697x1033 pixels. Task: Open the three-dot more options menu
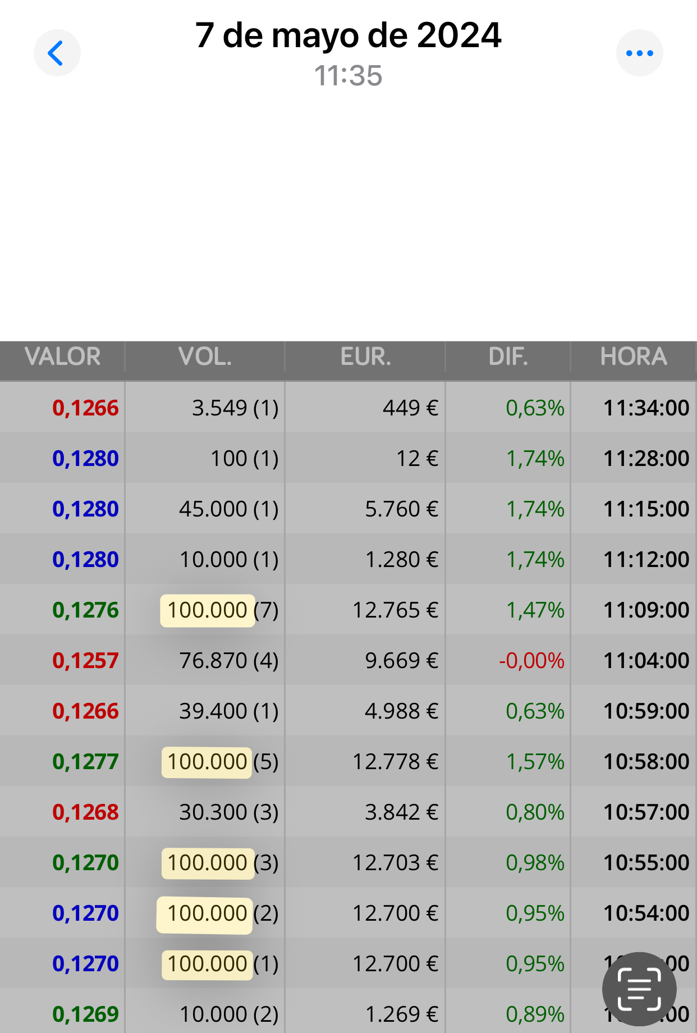[640, 53]
